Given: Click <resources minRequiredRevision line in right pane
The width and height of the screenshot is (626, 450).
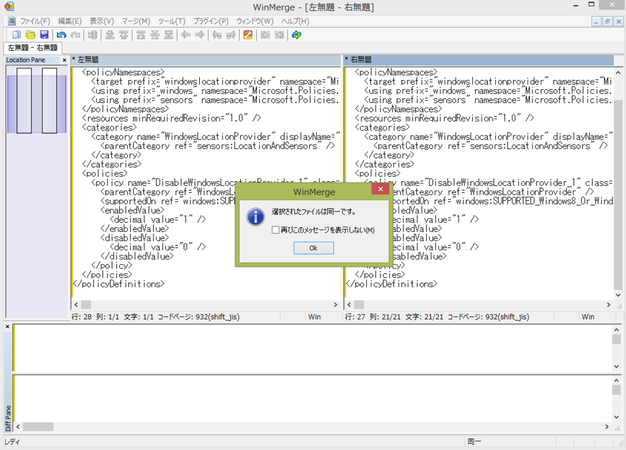Looking at the screenshot, I should (x=444, y=118).
